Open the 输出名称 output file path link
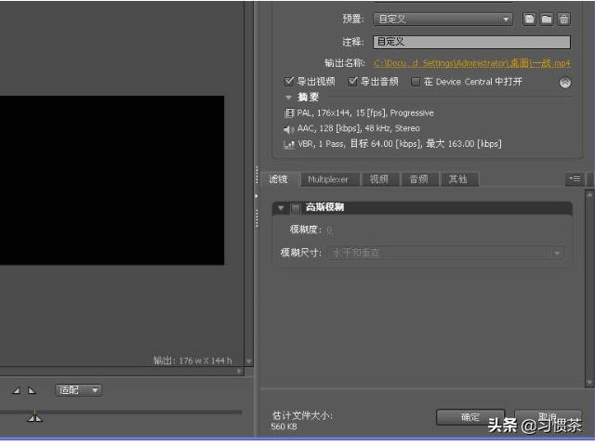 click(472, 63)
